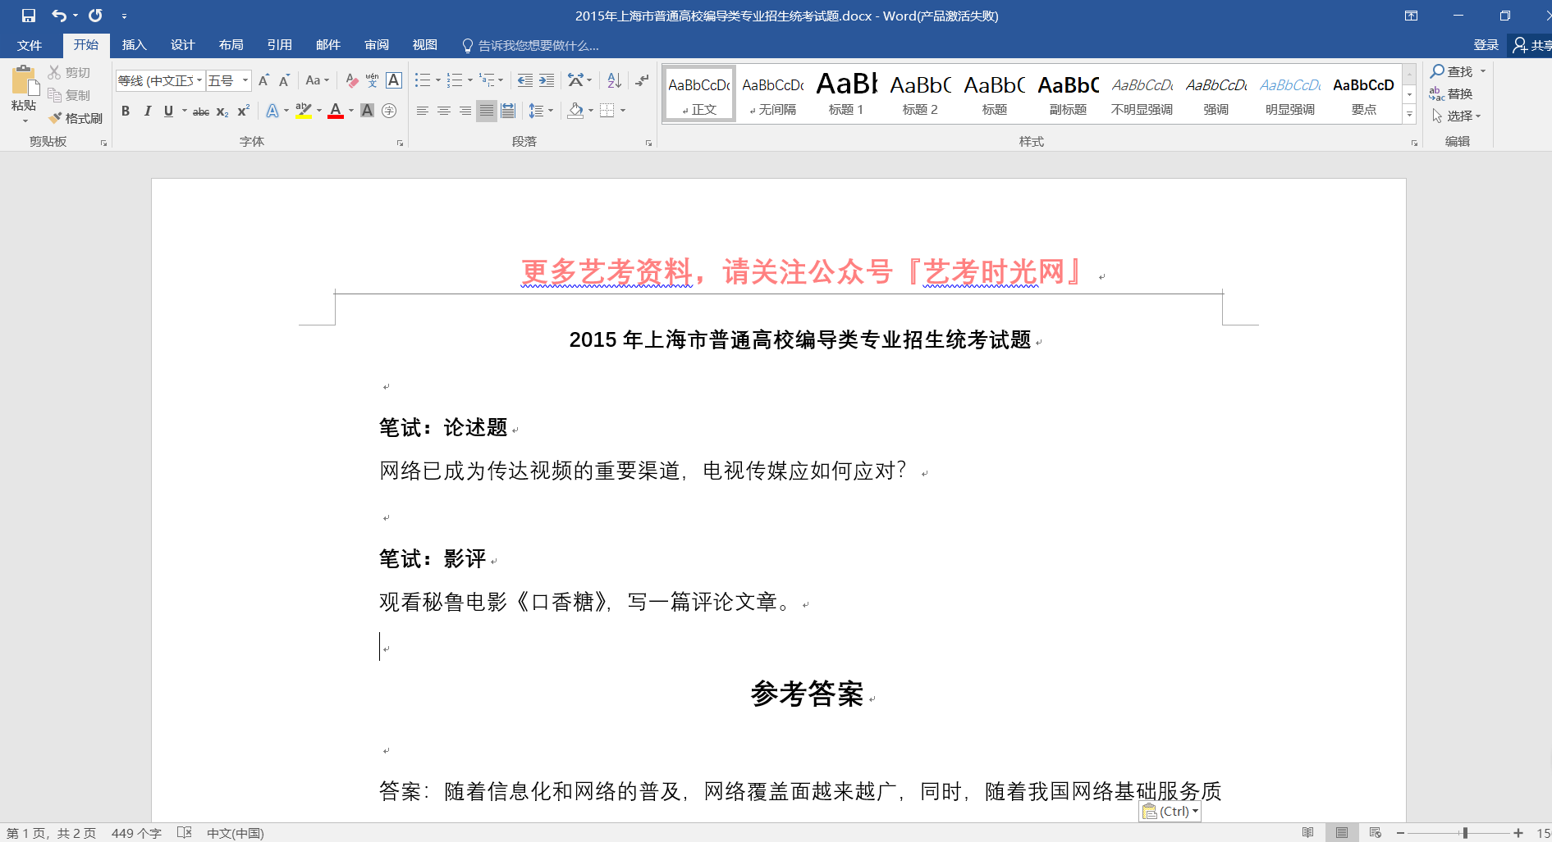This screenshot has width=1552, height=842.
Task: Toggle italic formatting
Action: (x=147, y=112)
